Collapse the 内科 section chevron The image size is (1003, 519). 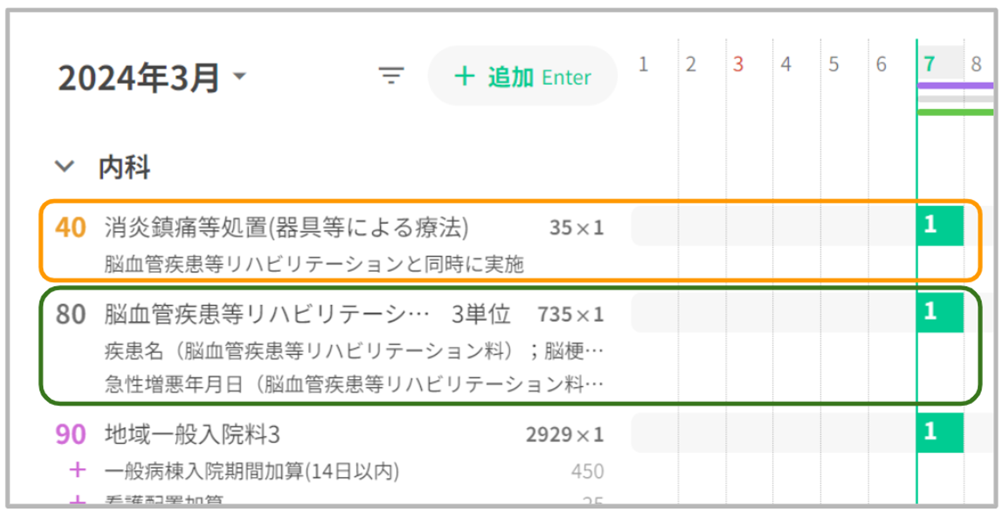65,166
